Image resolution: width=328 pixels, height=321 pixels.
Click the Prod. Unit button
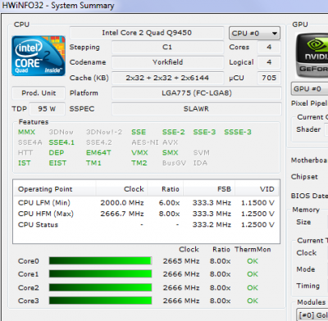click(x=39, y=93)
